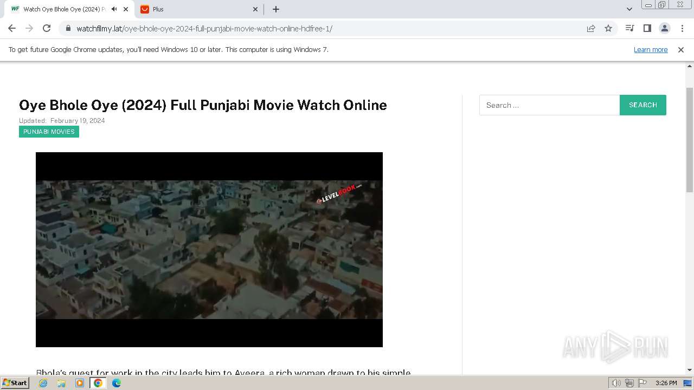This screenshot has height=390, width=694.
Task: Open Windows Media Player from taskbar
Action: (x=80, y=383)
